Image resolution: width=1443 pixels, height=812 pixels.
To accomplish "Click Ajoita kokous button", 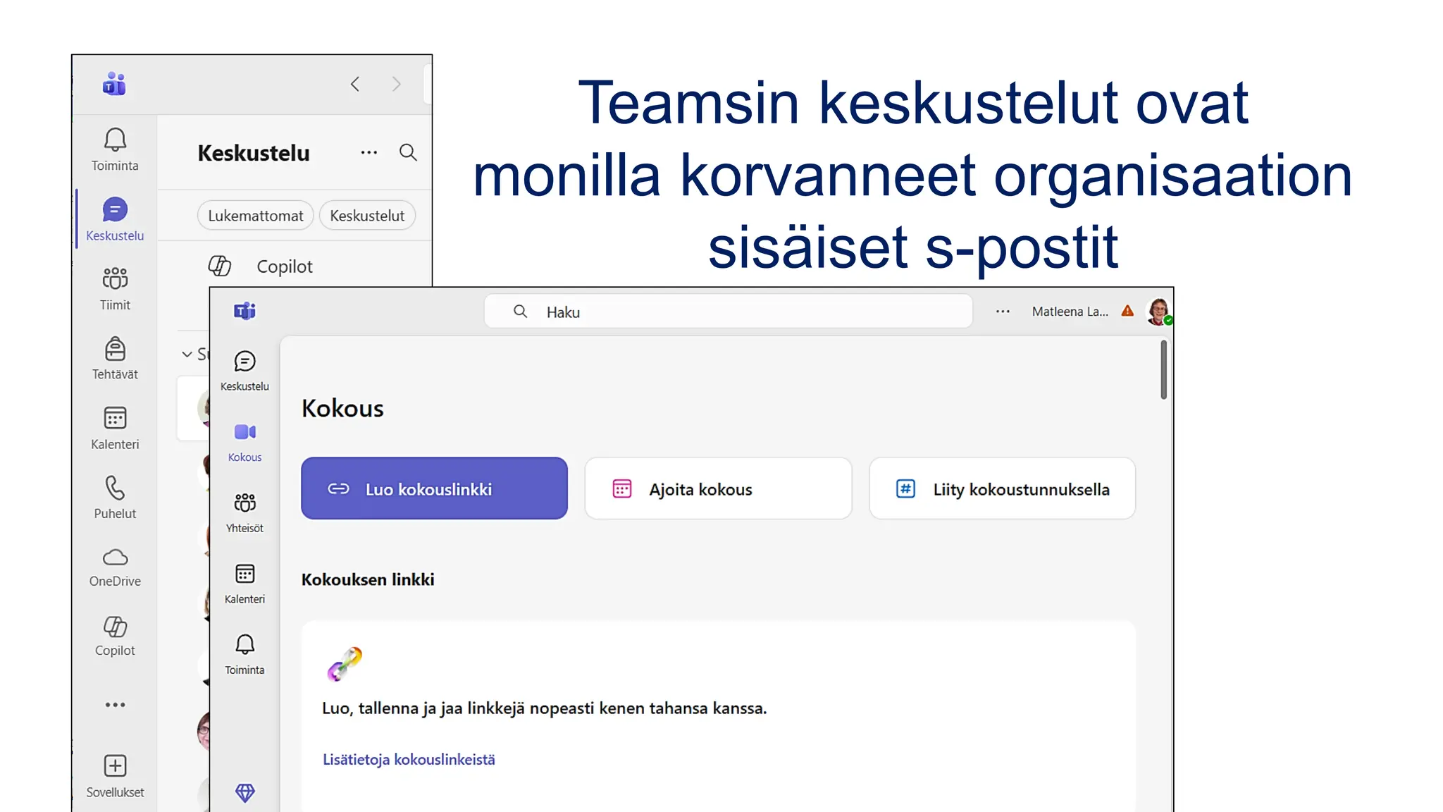I will pyautogui.click(x=718, y=488).
